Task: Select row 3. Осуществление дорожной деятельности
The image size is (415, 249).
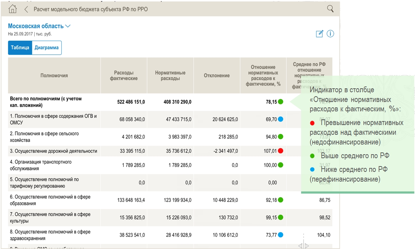Action: (x=170, y=151)
